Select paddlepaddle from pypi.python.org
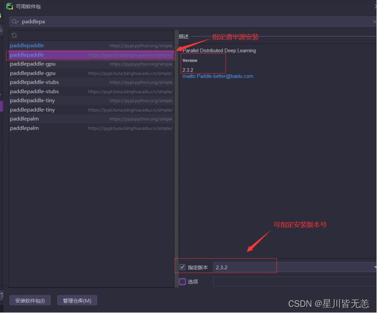The width and height of the screenshot is (377, 313). click(x=92, y=45)
